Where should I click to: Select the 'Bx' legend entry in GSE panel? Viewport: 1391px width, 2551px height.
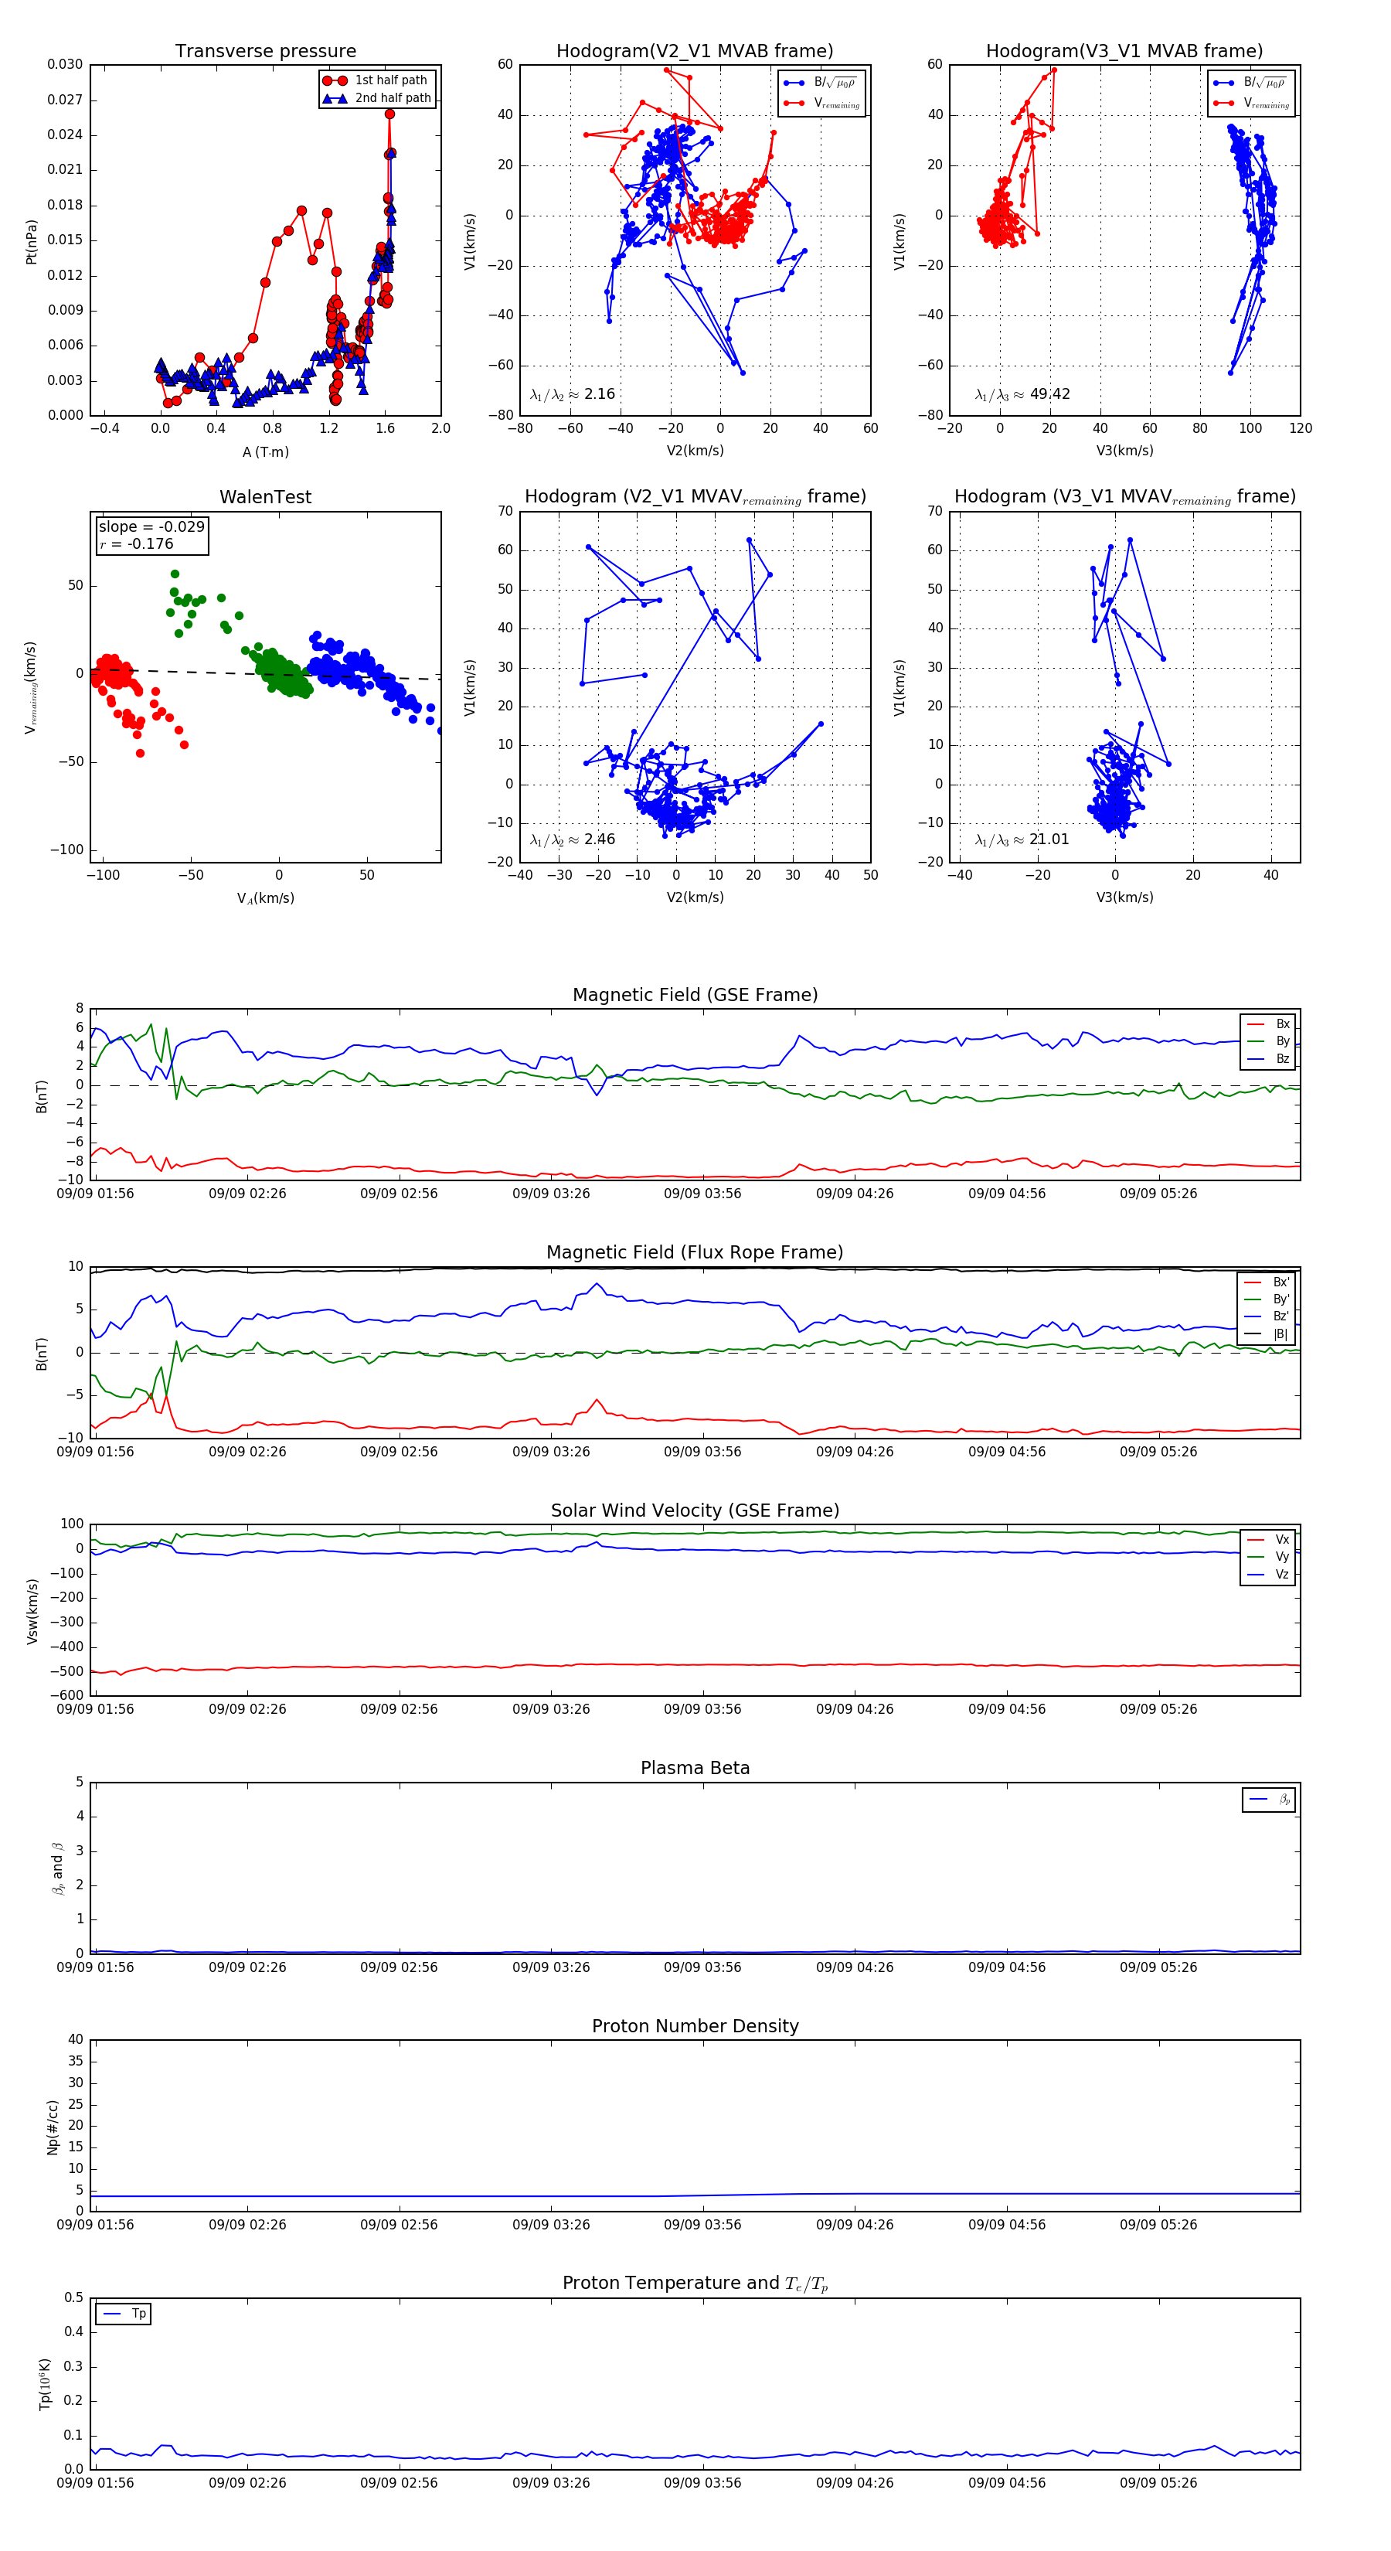[x=1268, y=1024]
